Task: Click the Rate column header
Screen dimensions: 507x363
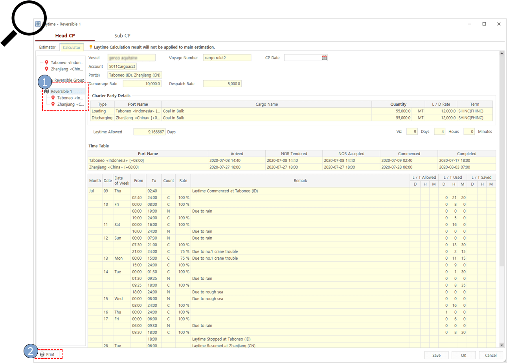Action: point(183,181)
